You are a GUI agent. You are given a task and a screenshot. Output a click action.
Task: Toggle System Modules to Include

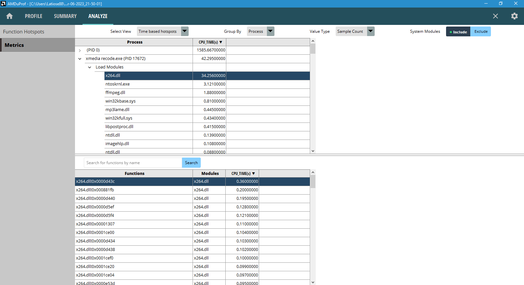click(458, 31)
